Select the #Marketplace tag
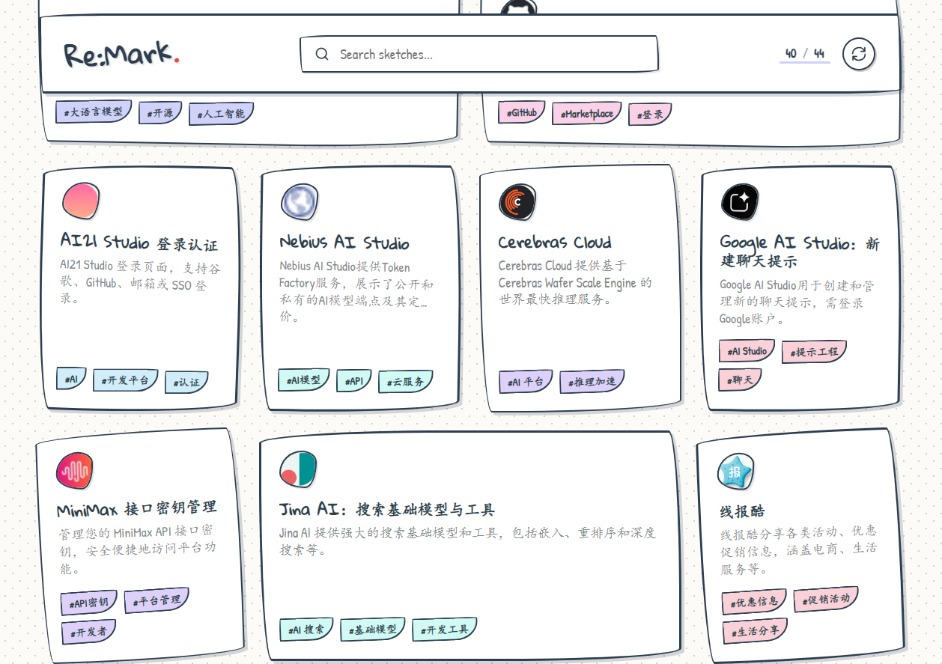 coord(587,114)
